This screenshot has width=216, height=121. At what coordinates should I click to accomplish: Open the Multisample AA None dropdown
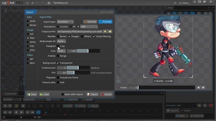click(61, 41)
